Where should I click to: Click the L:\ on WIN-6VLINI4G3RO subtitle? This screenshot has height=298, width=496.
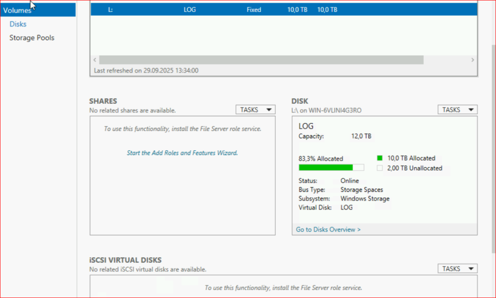326,110
